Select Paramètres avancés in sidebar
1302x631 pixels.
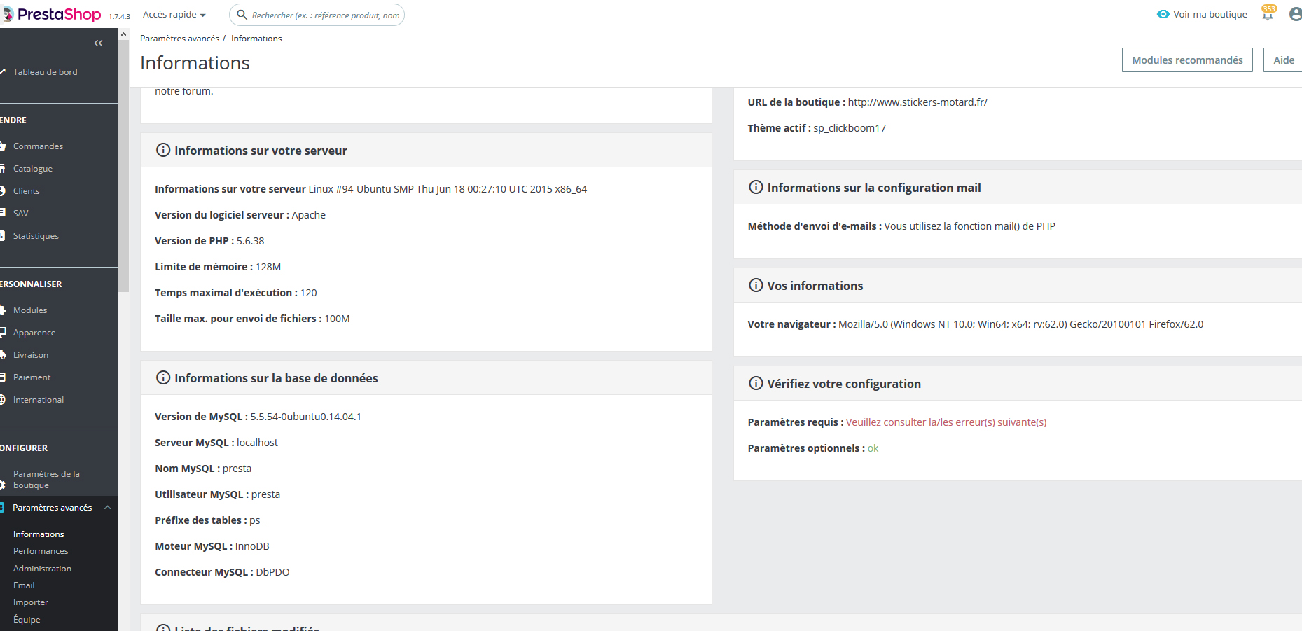point(52,508)
